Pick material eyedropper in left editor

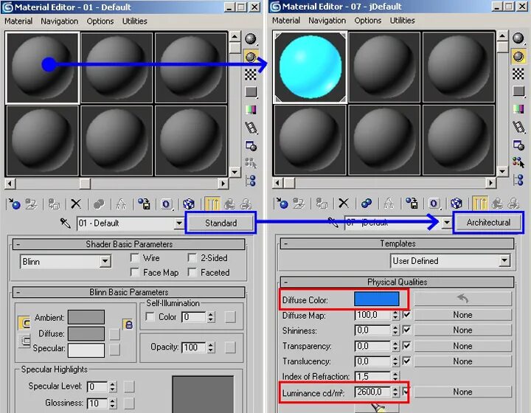pos(65,223)
